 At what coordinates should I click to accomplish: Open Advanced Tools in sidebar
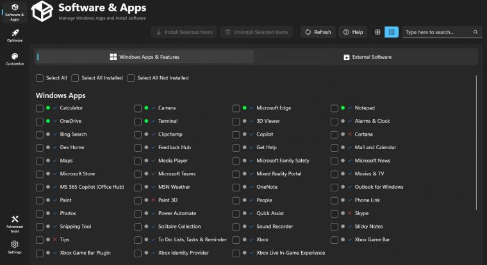click(x=15, y=224)
